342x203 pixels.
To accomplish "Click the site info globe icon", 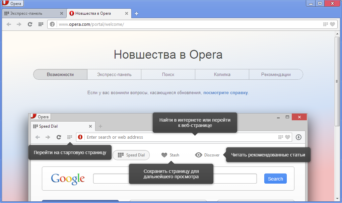I will [52, 24].
